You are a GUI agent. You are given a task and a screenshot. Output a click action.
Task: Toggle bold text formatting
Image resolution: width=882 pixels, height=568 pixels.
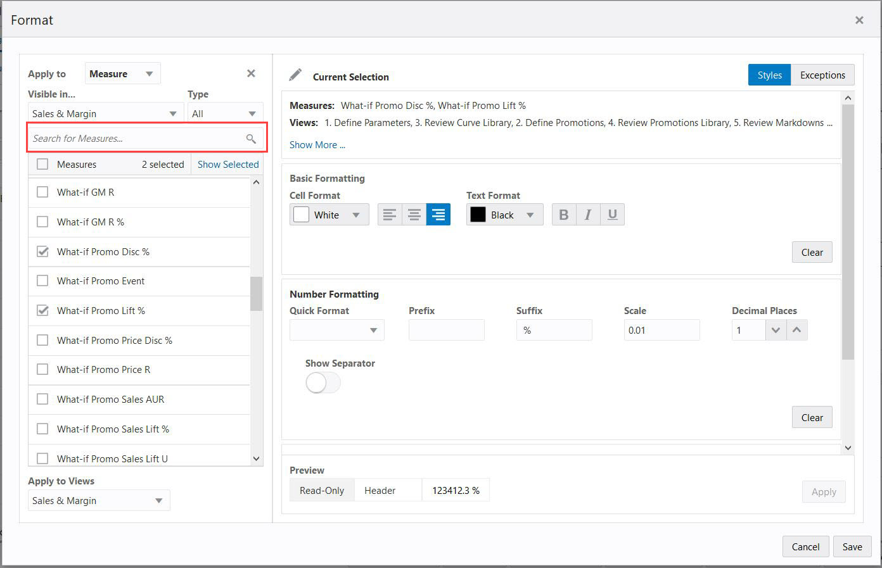point(564,215)
